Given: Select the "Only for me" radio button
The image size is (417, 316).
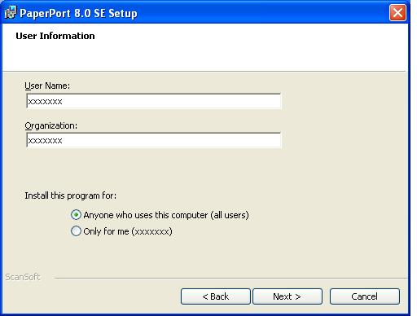Looking at the screenshot, I should [76, 231].
